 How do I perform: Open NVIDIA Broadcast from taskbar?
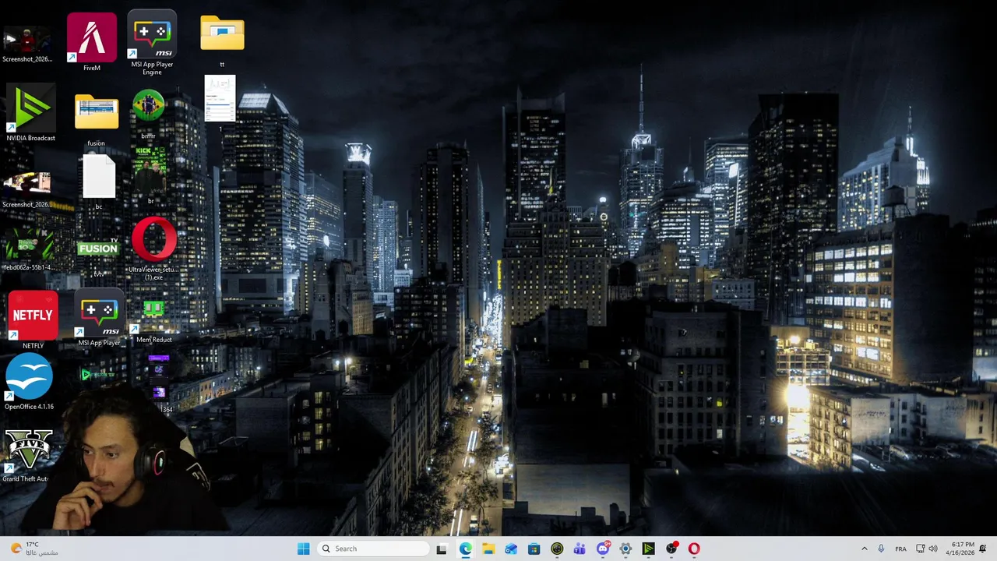pyautogui.click(x=648, y=549)
